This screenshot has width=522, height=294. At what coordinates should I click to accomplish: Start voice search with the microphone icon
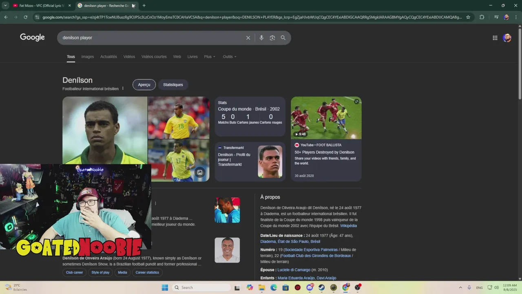pyautogui.click(x=261, y=38)
